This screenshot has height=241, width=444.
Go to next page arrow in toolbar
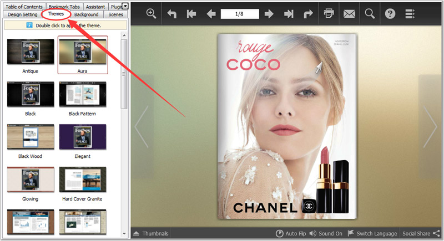[x=269, y=13]
